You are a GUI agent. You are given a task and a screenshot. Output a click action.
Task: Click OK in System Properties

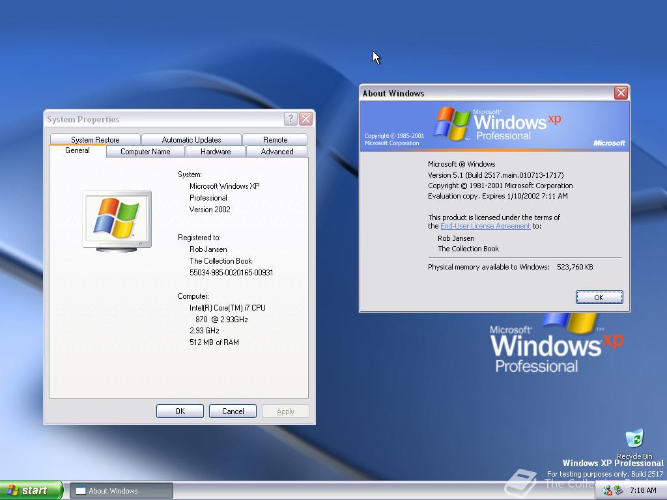(x=180, y=411)
